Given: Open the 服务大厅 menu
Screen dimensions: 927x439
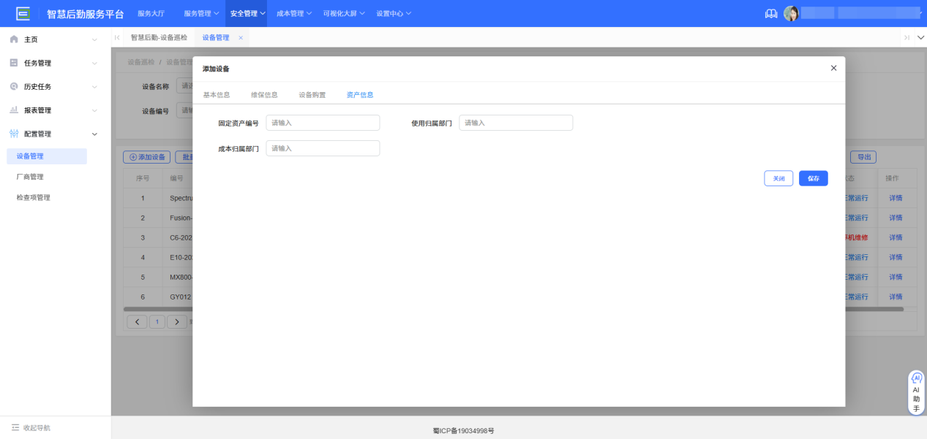Looking at the screenshot, I should coord(151,12).
